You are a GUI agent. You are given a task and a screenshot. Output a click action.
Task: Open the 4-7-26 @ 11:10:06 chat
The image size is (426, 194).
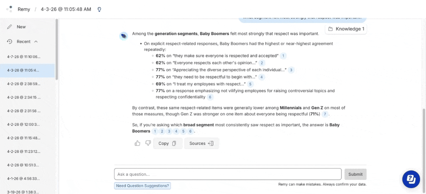[24, 56]
